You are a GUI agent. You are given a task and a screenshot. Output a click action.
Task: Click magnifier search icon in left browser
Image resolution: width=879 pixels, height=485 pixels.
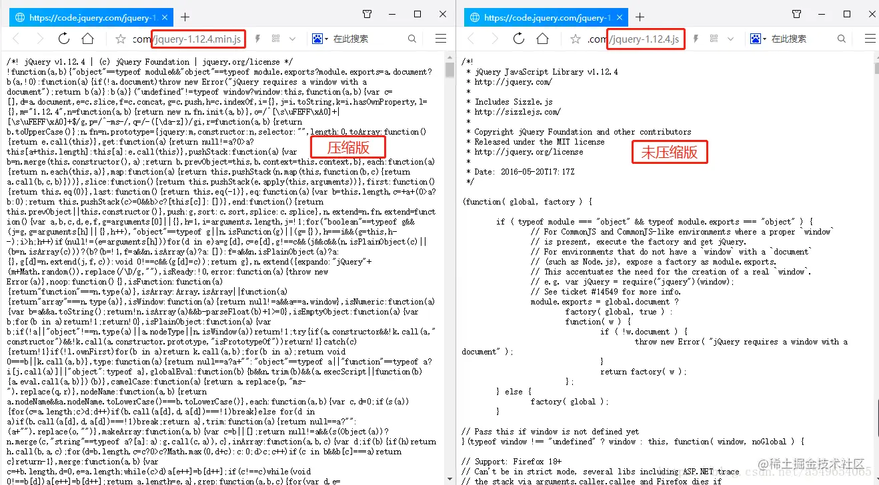coord(412,39)
